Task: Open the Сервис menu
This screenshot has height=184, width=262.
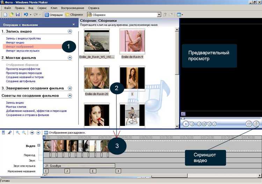Action: pyautogui.click(x=42, y=8)
